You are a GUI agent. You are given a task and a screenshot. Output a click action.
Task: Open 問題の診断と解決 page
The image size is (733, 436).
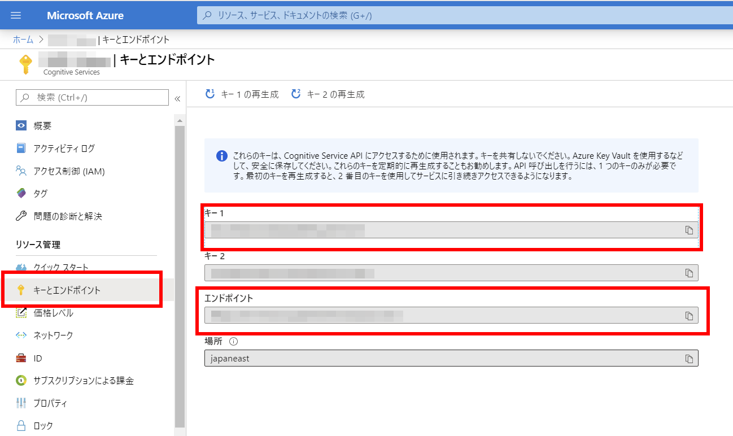[x=68, y=216]
